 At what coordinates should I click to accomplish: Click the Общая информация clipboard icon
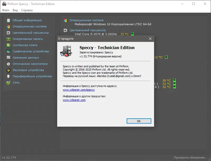click(x=8, y=20)
